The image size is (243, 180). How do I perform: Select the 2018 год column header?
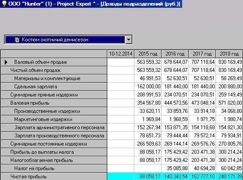(x=229, y=54)
